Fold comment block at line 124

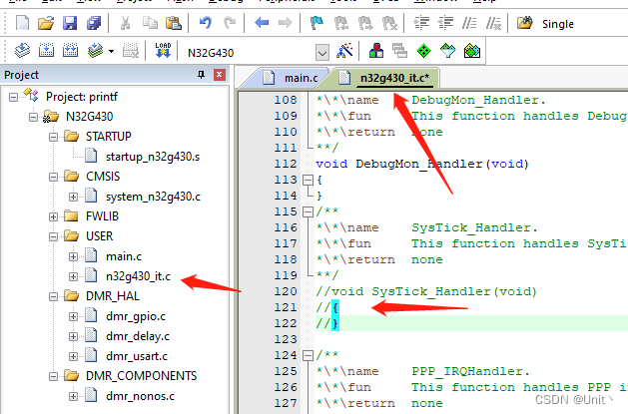[308, 355]
